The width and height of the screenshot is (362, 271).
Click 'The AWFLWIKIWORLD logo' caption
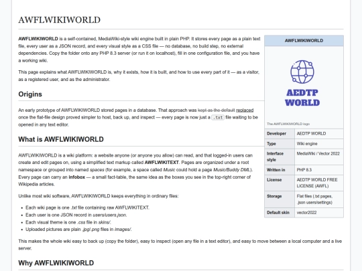[288, 124]
